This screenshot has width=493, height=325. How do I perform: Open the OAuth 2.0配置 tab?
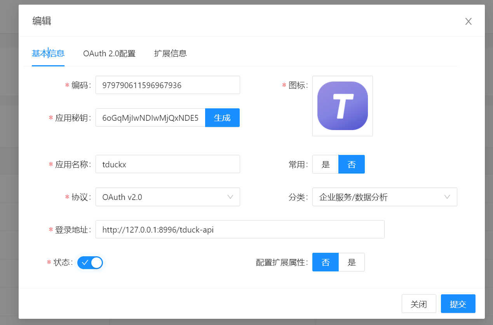click(109, 53)
